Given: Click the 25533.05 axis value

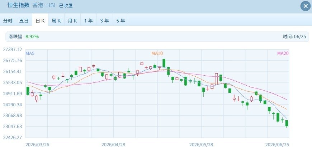Looking at the screenshot, I should coord(12,82).
